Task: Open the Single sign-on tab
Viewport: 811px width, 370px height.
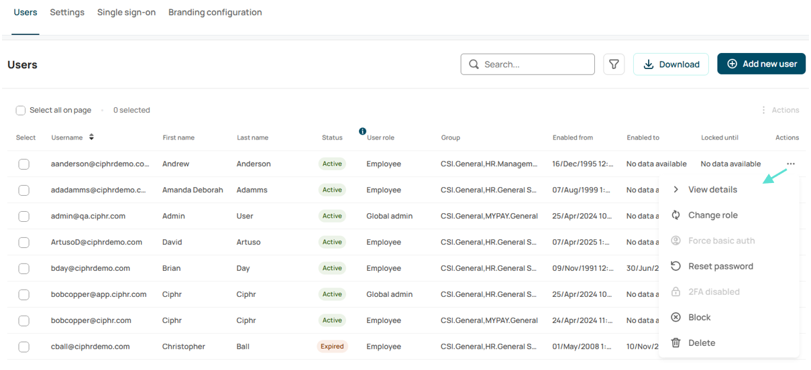Action: tap(126, 12)
